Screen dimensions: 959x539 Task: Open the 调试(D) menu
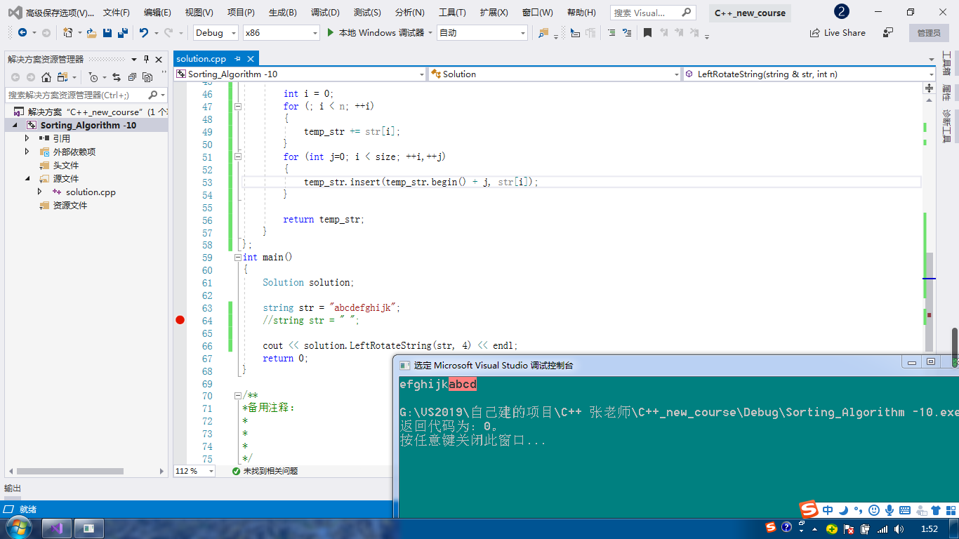325,13
